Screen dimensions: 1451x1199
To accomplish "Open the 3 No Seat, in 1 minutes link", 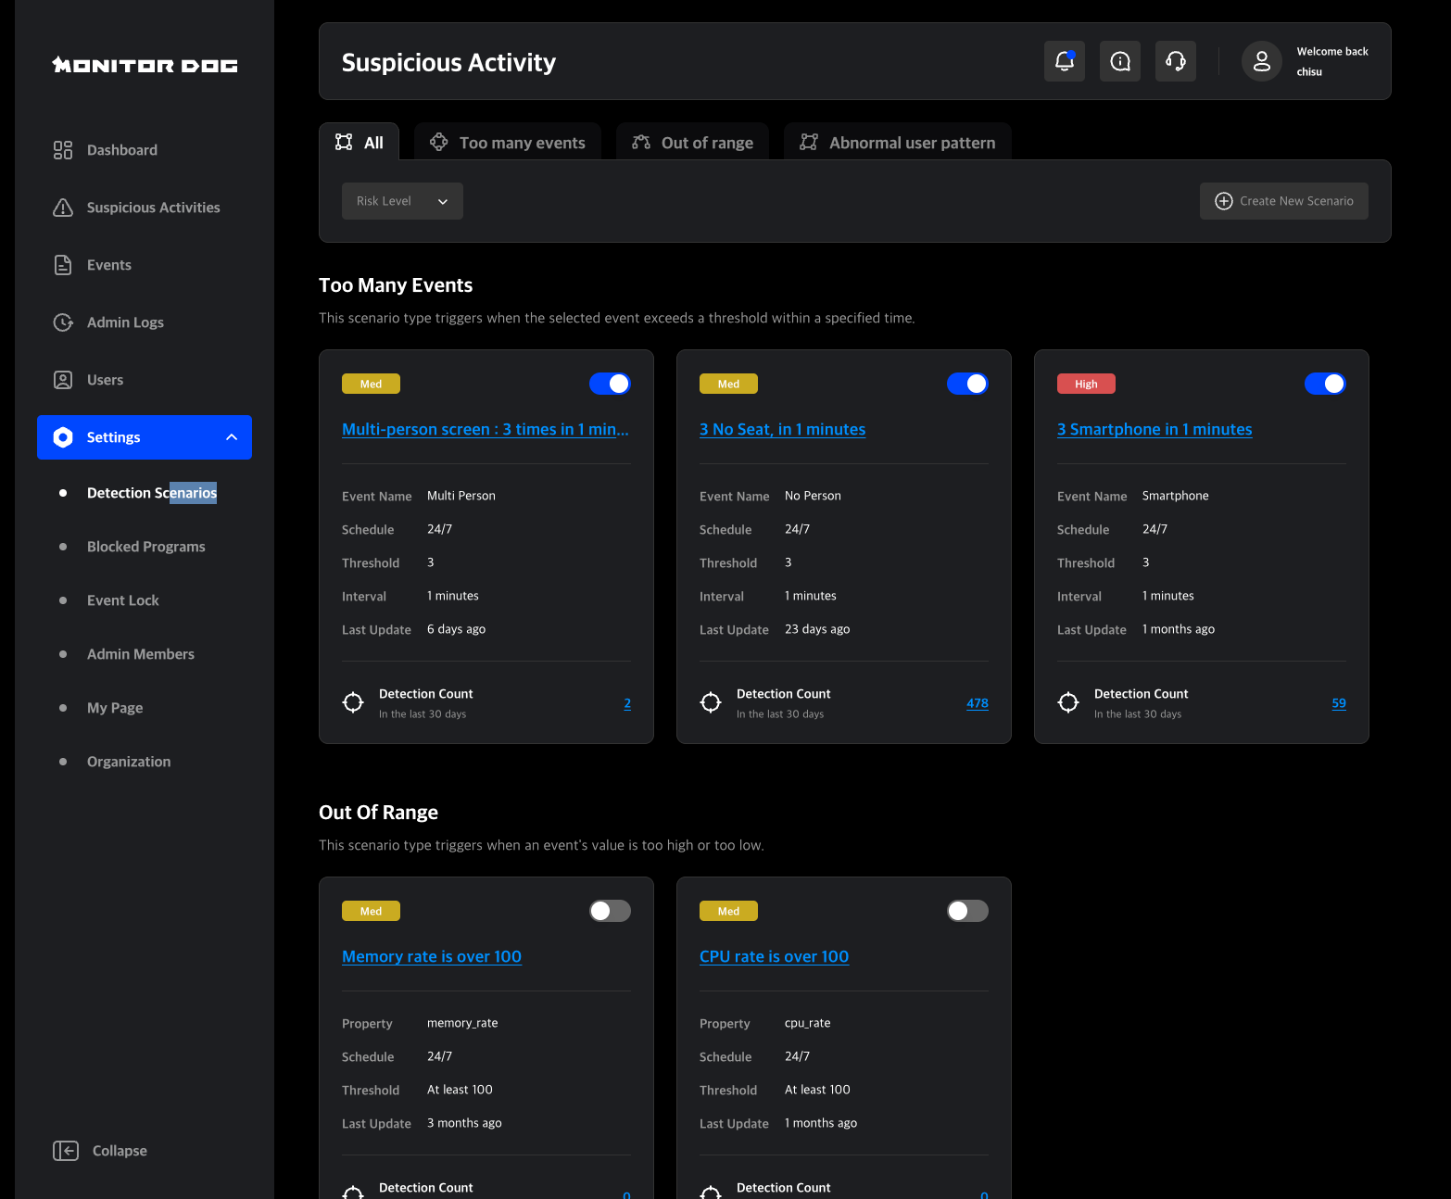I will point(782,429).
